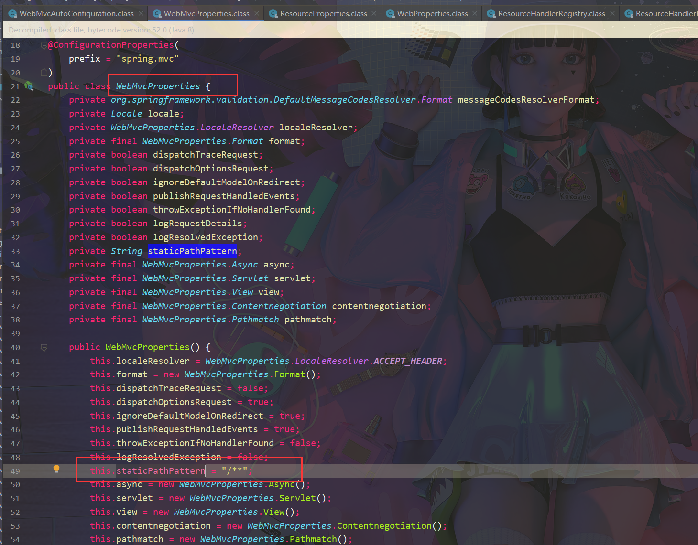Close the ResourceProperties.class tab
This screenshot has height=545, width=698.
(374, 13)
